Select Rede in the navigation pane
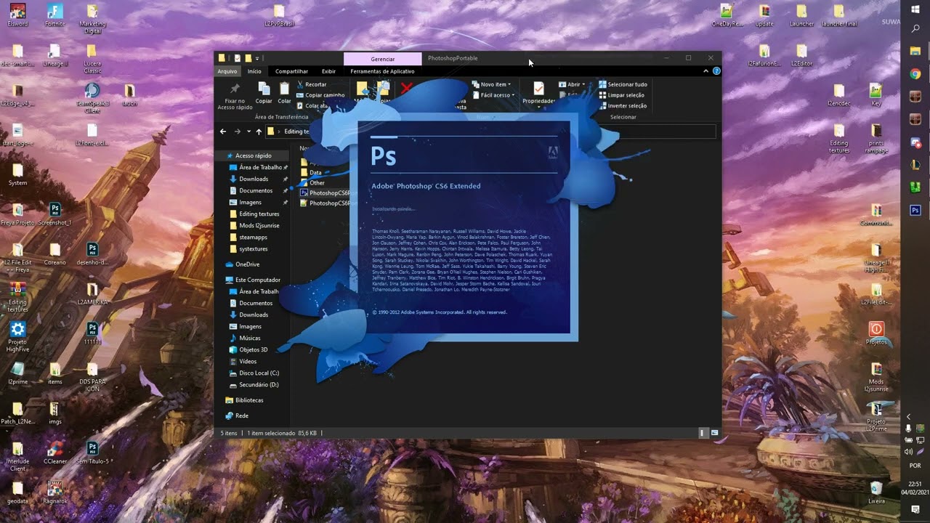Image resolution: width=930 pixels, height=523 pixels. coord(242,415)
